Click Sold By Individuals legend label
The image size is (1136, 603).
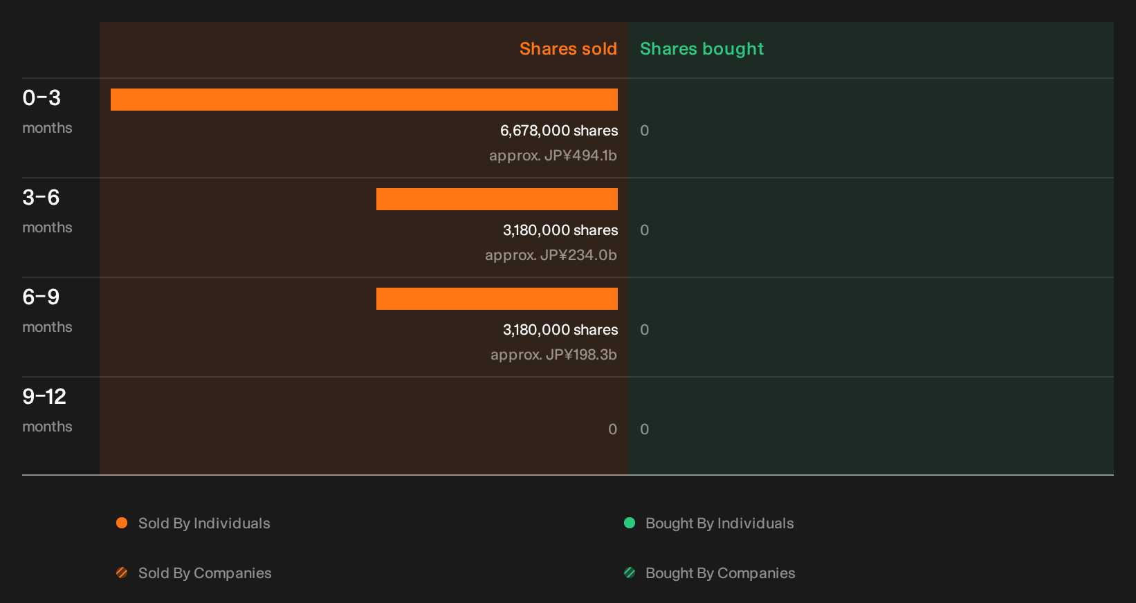(204, 523)
